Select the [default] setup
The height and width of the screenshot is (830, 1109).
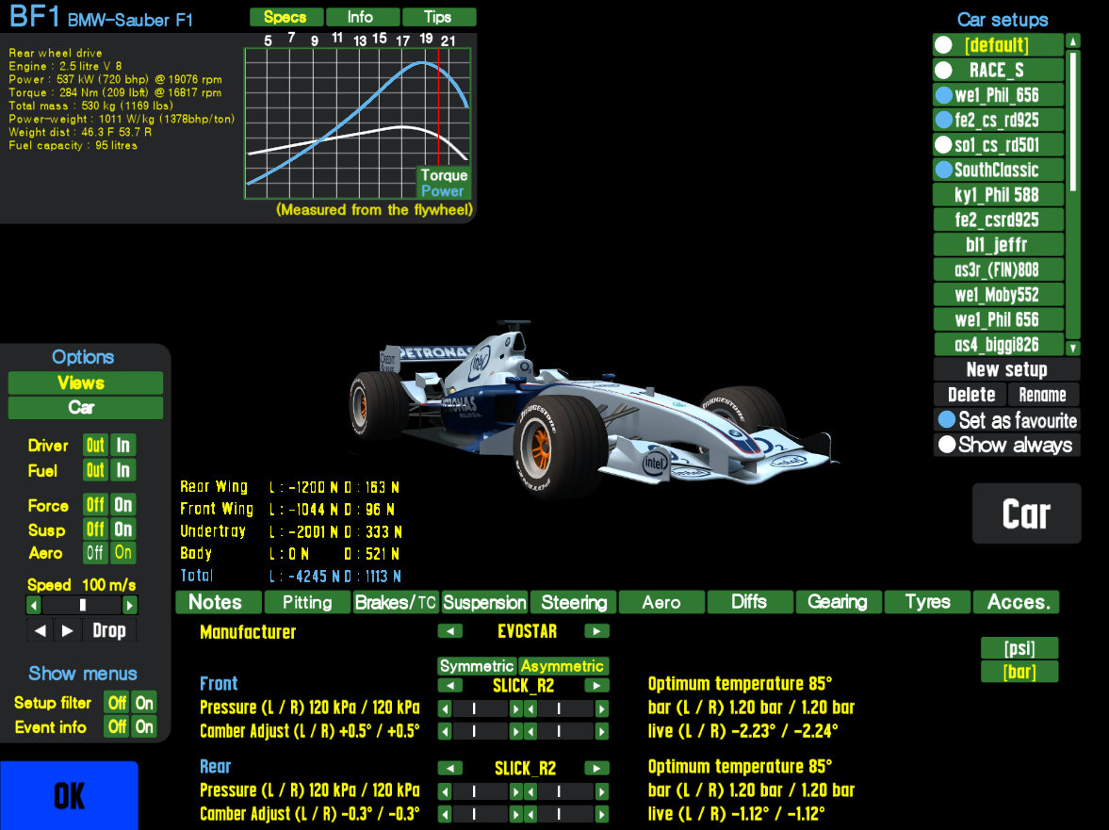(998, 45)
